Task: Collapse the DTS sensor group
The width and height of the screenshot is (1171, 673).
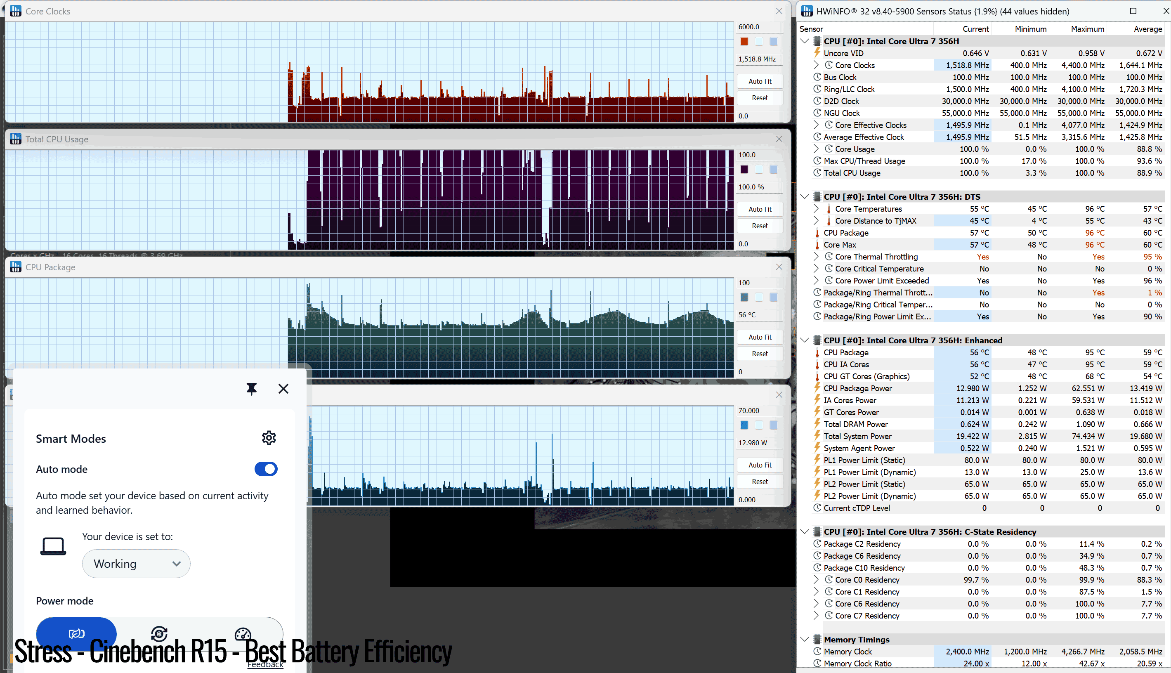Action: coord(805,197)
